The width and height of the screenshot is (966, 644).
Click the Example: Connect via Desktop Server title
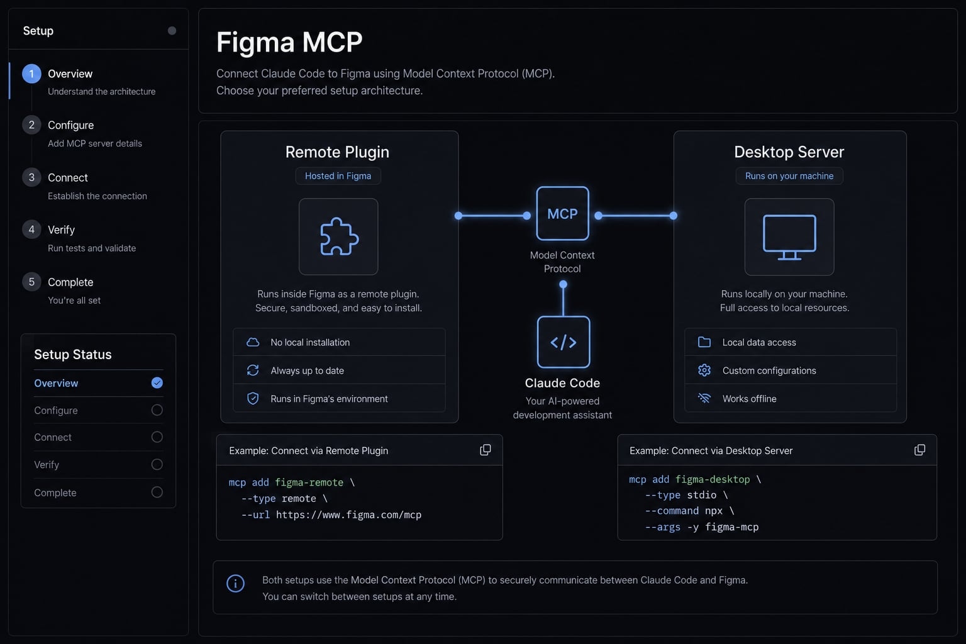pos(711,450)
